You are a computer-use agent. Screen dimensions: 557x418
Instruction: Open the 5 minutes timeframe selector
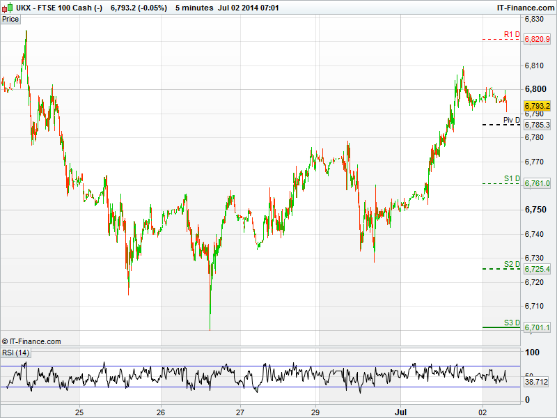pyautogui.click(x=194, y=7)
